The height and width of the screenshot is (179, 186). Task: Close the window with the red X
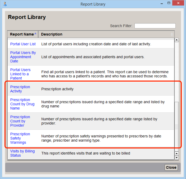coord(178,3)
